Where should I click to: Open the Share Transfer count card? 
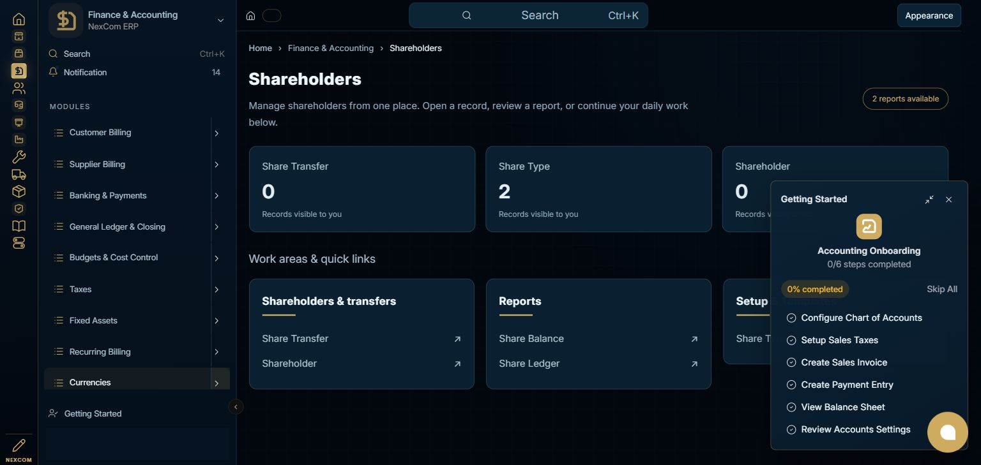(x=362, y=189)
